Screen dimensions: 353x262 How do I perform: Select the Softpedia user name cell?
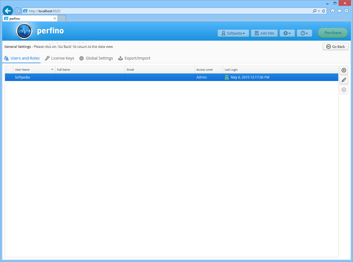(x=34, y=77)
